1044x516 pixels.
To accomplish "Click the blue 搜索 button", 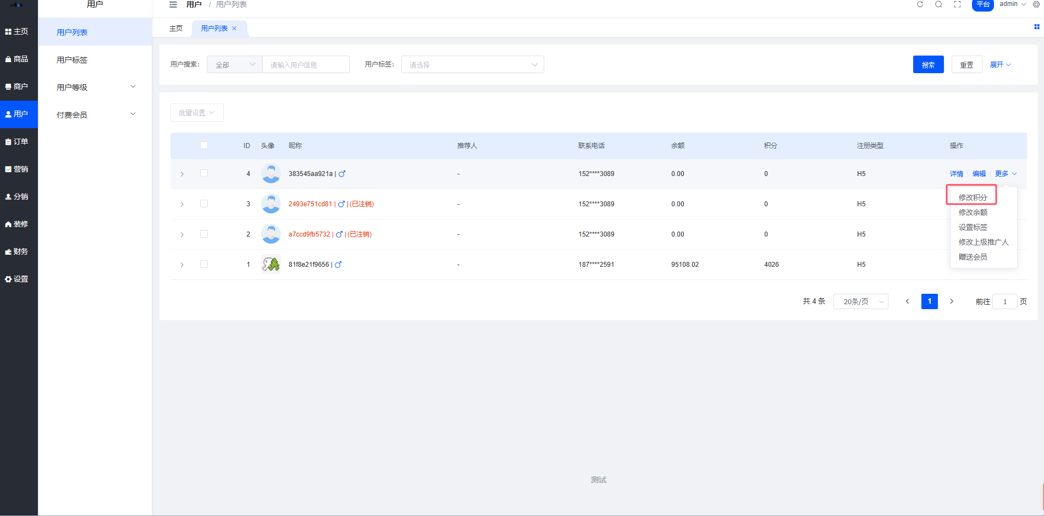I will click(928, 64).
